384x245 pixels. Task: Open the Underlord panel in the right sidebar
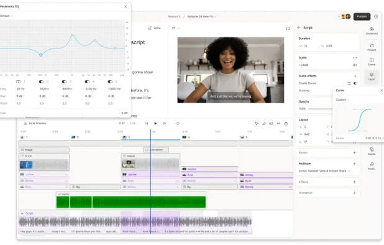[372, 31]
